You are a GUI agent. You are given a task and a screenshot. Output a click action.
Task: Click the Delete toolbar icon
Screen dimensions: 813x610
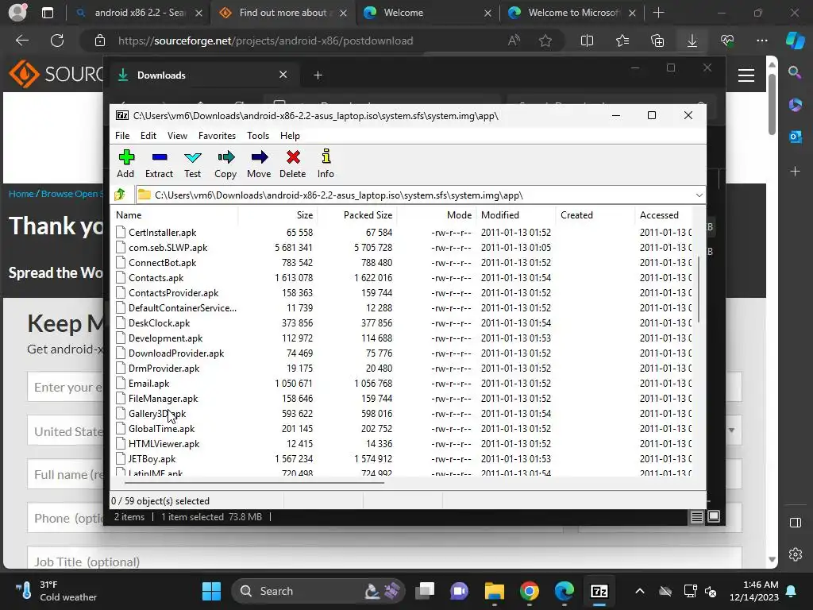click(x=293, y=164)
